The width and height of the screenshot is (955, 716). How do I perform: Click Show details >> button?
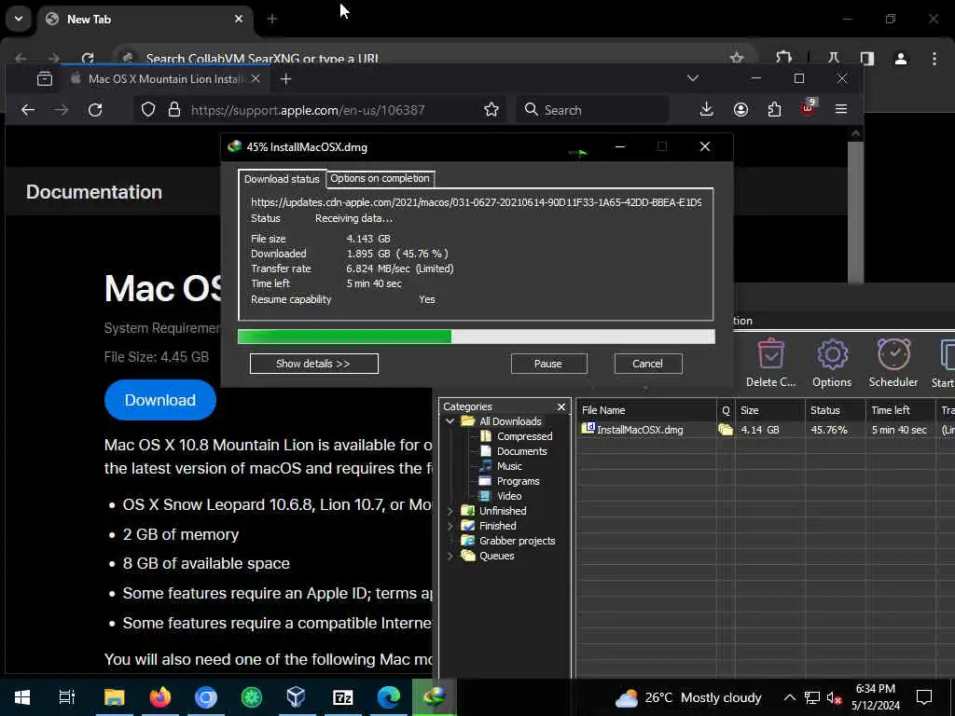313,364
